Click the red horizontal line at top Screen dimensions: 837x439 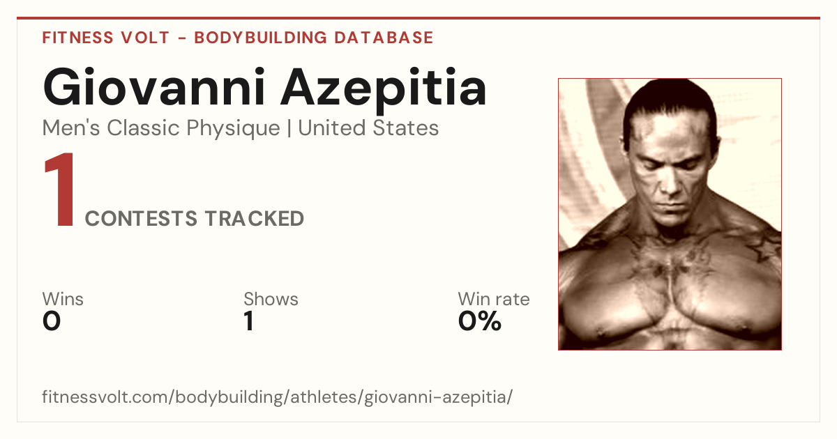418,18
